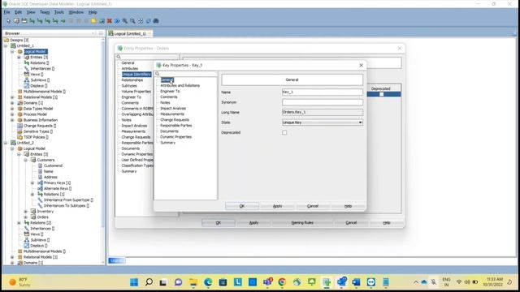Image resolution: width=520 pixels, height=292 pixels.
Task: Expand the Inventory entity node
Action: [x=25, y=211]
